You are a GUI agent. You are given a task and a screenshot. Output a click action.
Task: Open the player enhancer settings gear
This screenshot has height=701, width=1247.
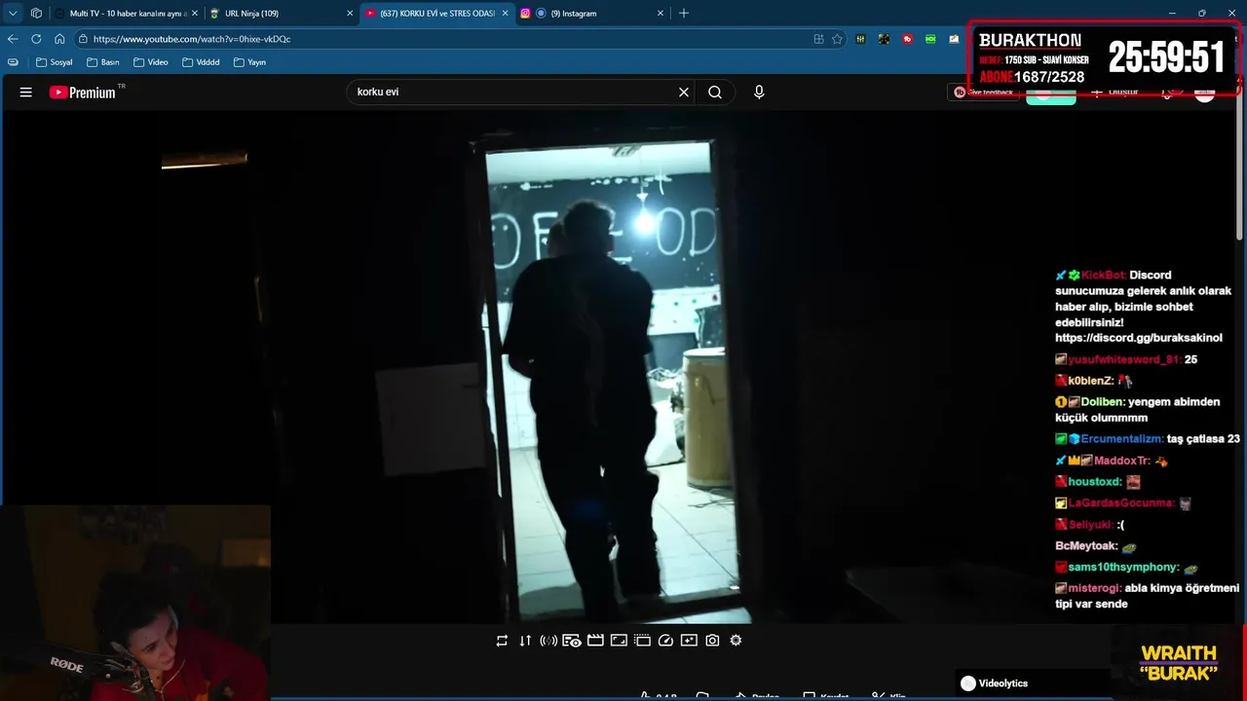(x=736, y=641)
